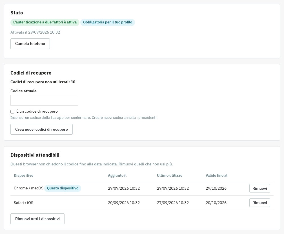Screen dimensions: 284x234
Task: Select the Attivata il 29/09/2026 10:32 text
Action: [35, 32]
